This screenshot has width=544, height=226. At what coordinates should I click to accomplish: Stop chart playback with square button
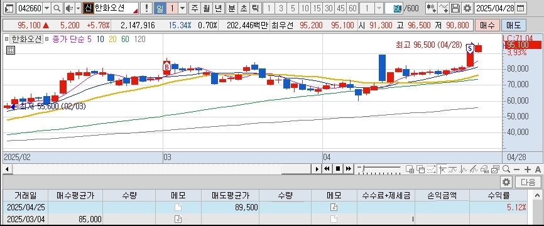point(338,169)
